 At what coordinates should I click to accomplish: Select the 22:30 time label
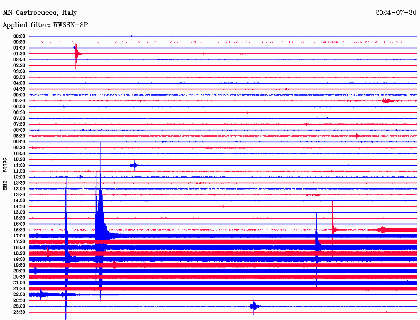pos(19,300)
